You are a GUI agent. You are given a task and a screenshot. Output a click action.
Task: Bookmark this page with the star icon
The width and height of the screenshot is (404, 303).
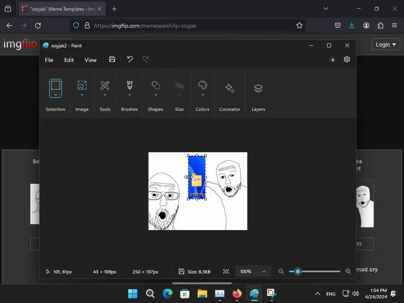[299, 26]
